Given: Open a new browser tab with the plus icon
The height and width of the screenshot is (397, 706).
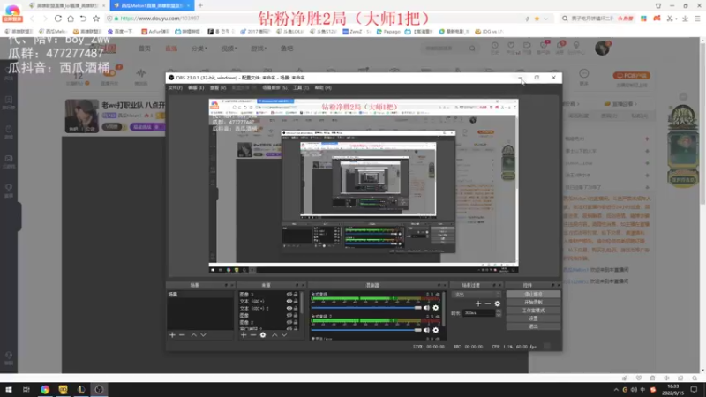Looking at the screenshot, I should coord(200,5).
